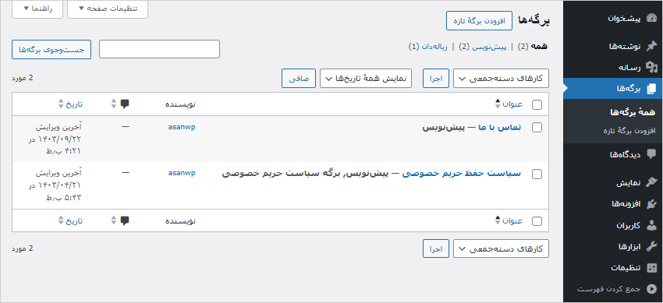663x303 pixels.
Task: Click the Pages (برگه‌ها) icon in sidebar
Action: [x=651, y=89]
